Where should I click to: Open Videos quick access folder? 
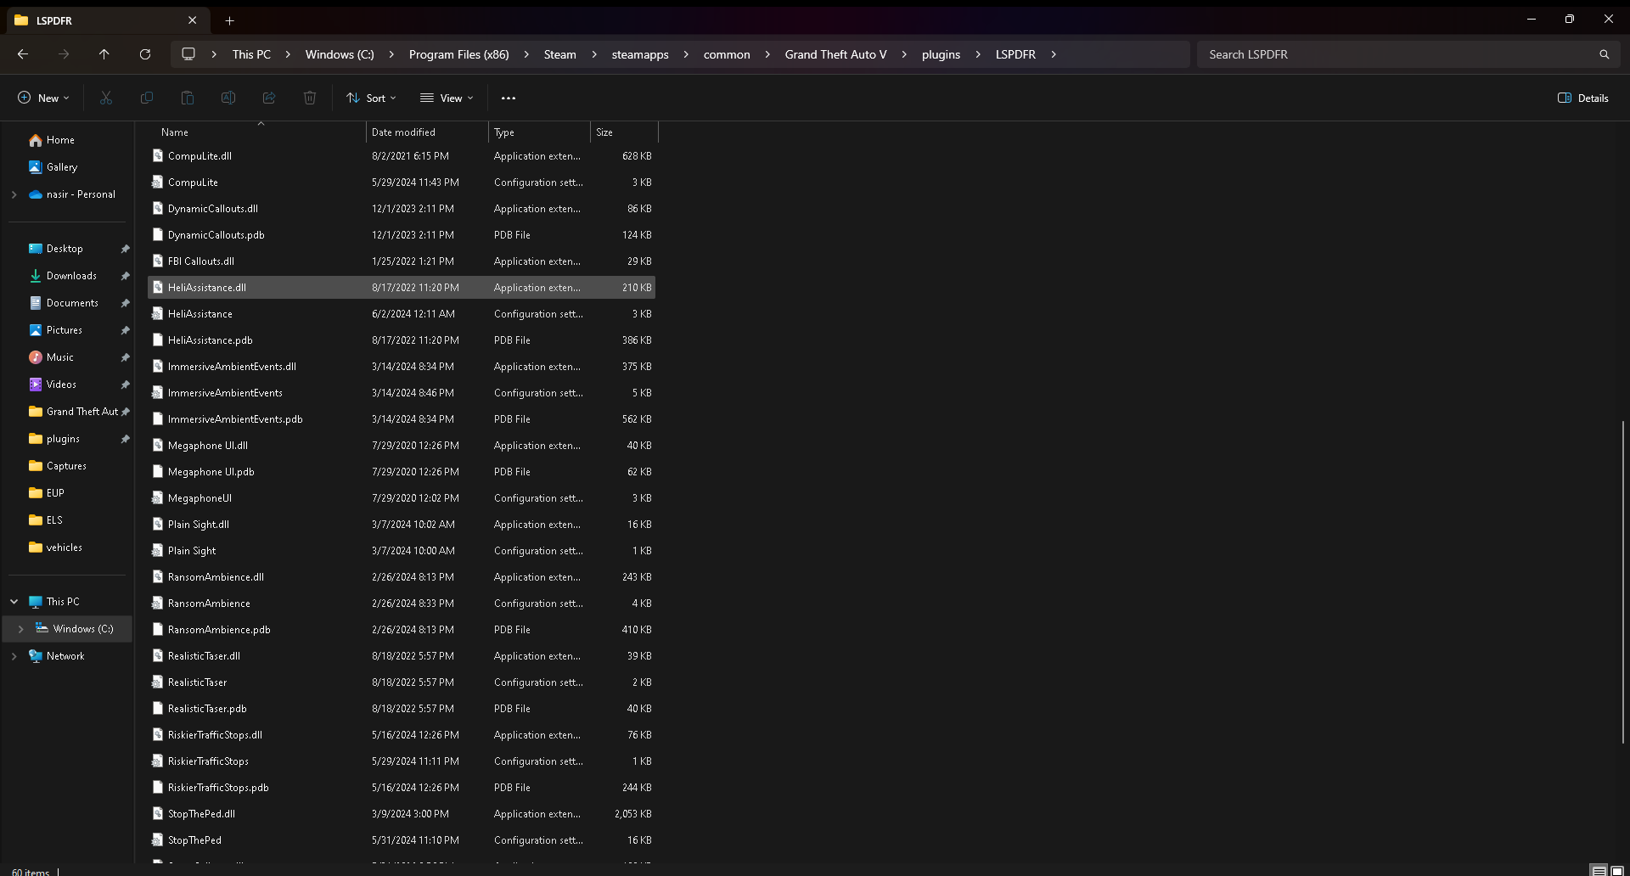tap(61, 385)
